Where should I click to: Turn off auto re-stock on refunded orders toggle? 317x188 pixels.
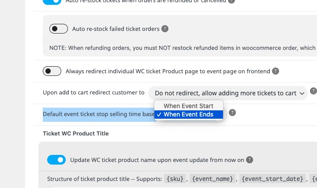(x=52, y=2)
